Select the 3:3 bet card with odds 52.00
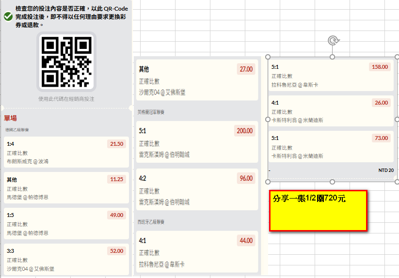The width and height of the screenshot is (399, 278). click(x=66, y=260)
